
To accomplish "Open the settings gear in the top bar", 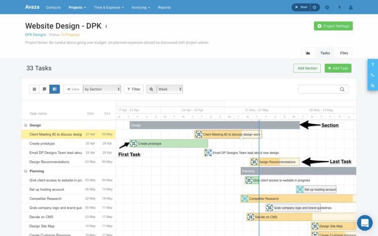I will (x=327, y=7).
